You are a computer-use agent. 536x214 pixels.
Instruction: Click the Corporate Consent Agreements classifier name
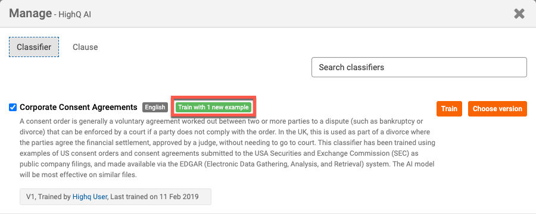click(79, 107)
